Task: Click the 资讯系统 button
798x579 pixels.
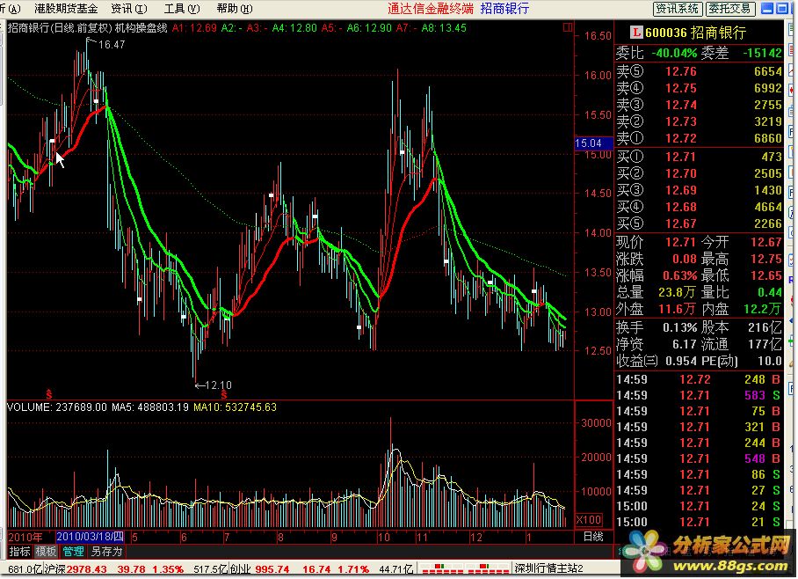Action: (677, 9)
